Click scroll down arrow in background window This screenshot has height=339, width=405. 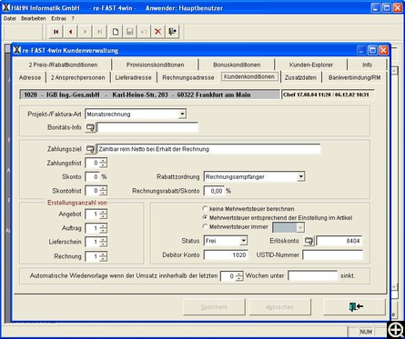394,286
